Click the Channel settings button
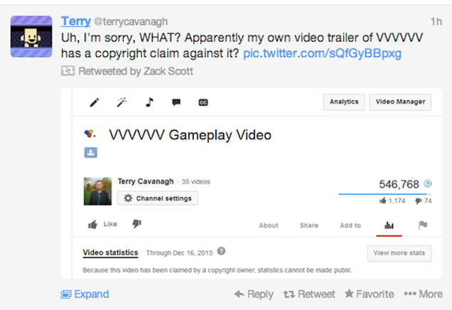452x310 pixels. click(158, 198)
